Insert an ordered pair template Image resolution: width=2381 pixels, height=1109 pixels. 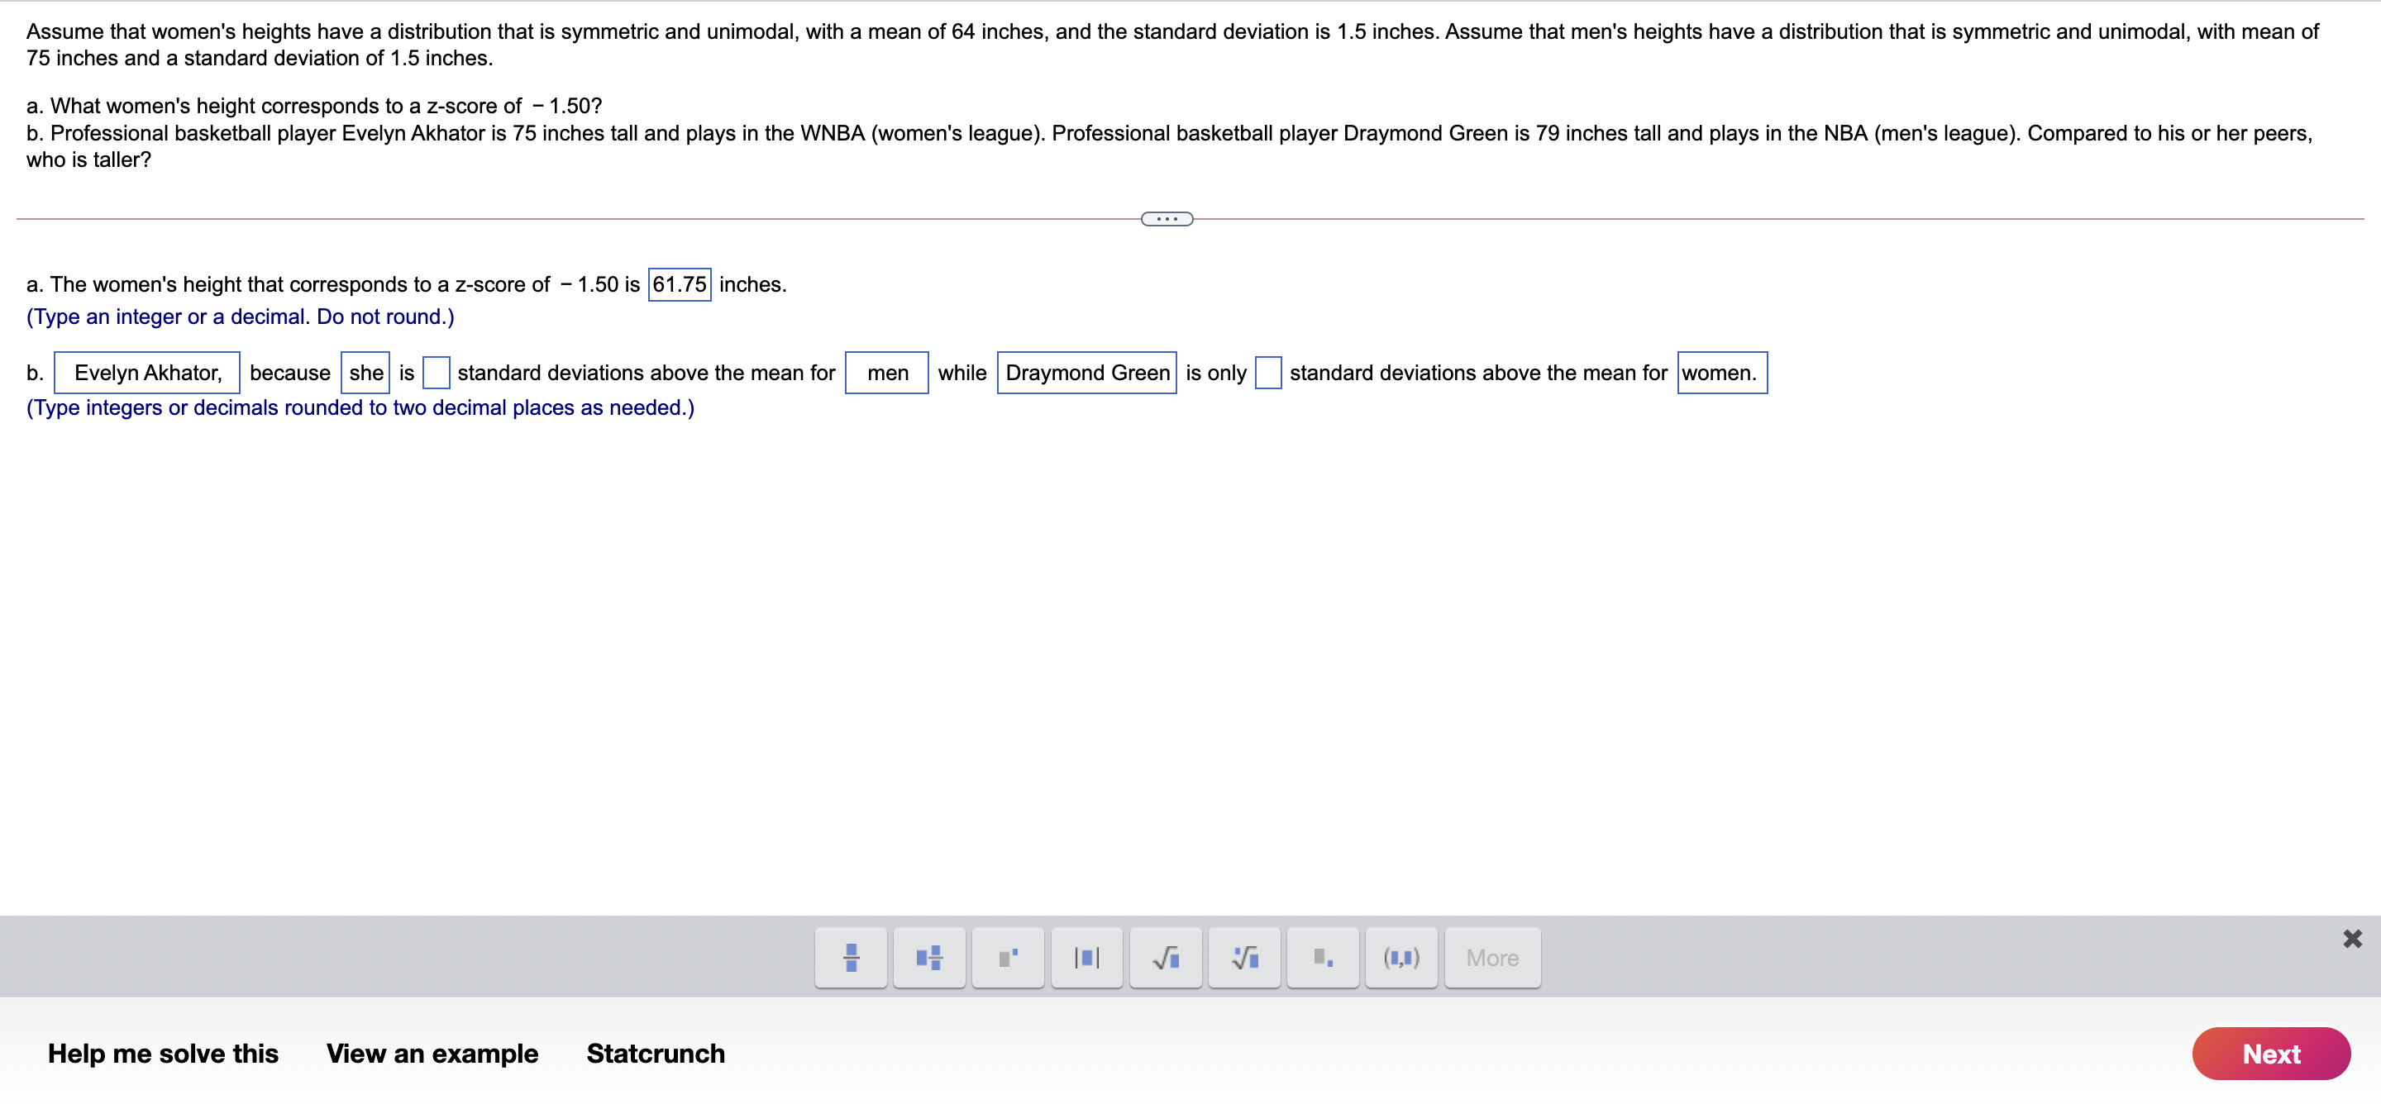pos(1401,958)
